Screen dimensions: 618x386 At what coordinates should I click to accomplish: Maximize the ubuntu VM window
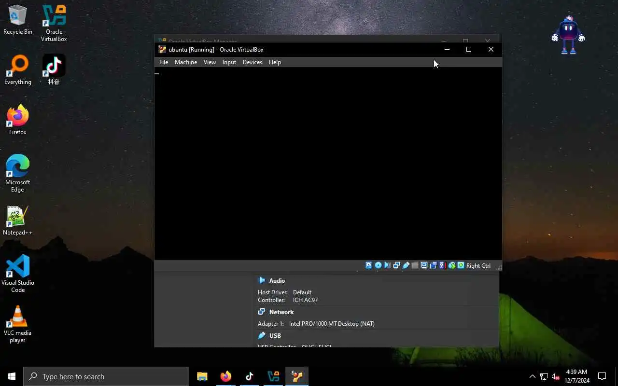tap(468, 49)
